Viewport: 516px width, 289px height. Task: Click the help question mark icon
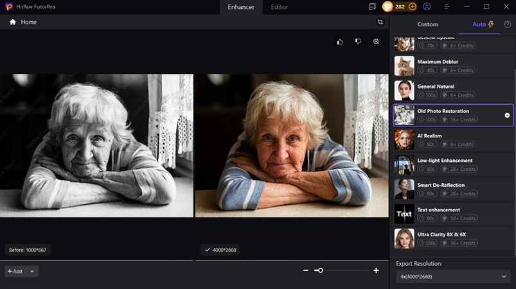(x=508, y=24)
